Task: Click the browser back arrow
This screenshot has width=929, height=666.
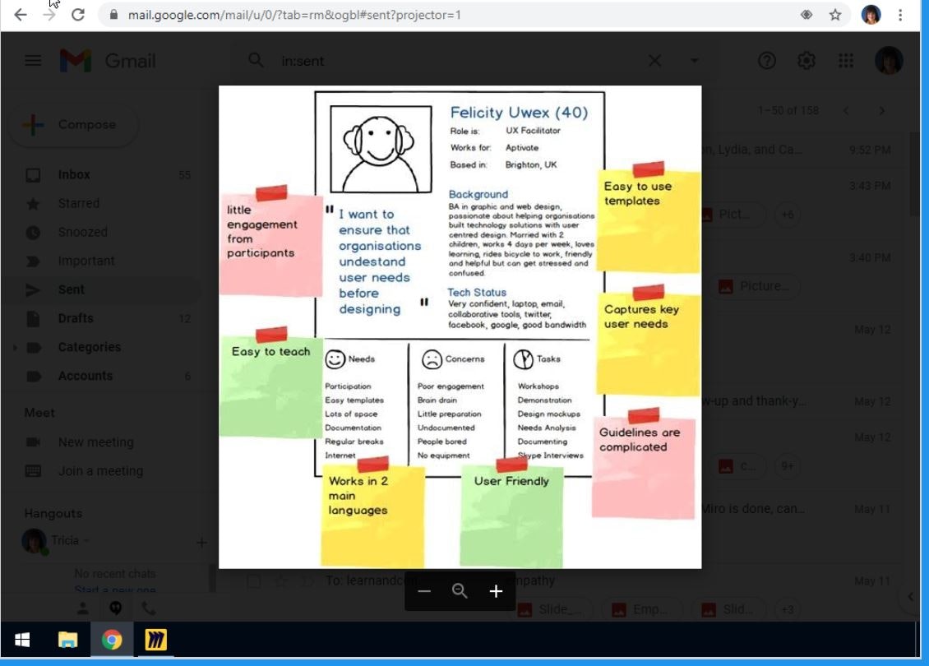Action: pos(21,15)
